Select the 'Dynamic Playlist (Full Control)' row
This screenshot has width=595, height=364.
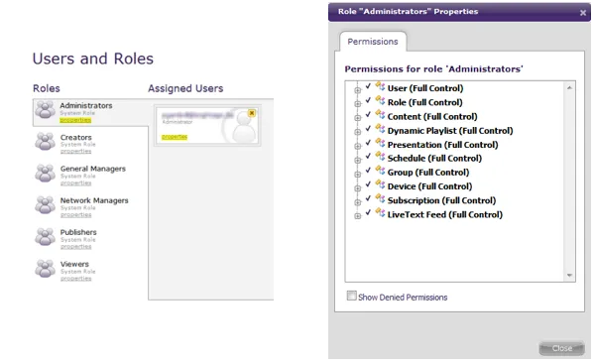(450, 131)
